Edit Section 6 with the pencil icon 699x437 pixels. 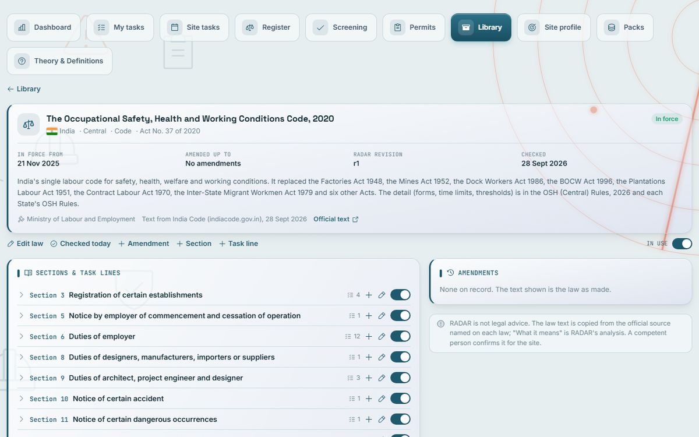382,336
